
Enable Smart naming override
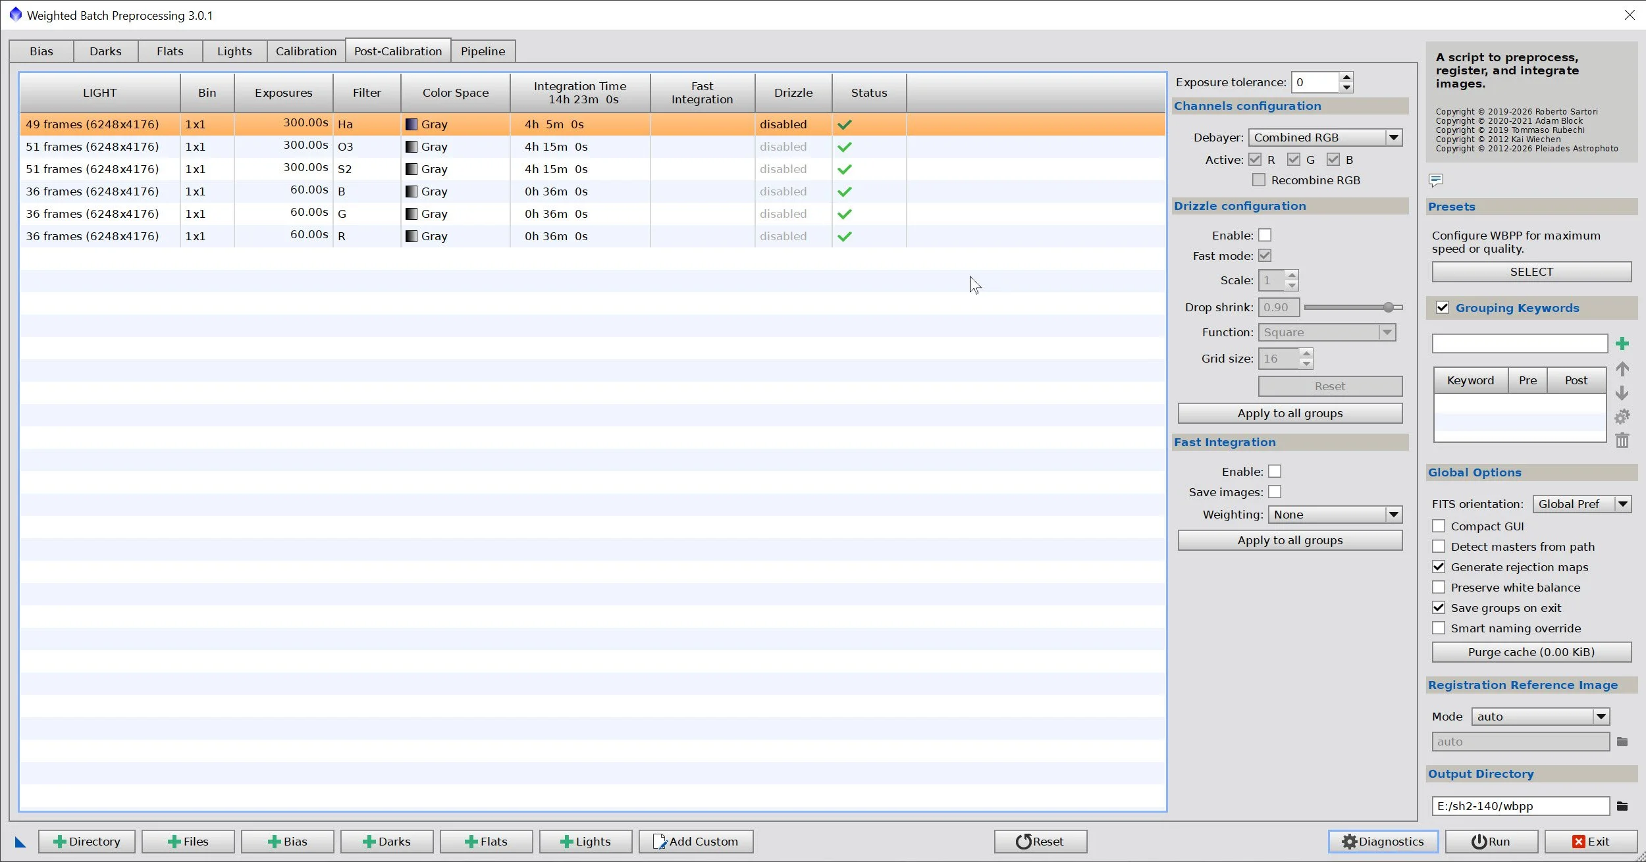point(1439,628)
